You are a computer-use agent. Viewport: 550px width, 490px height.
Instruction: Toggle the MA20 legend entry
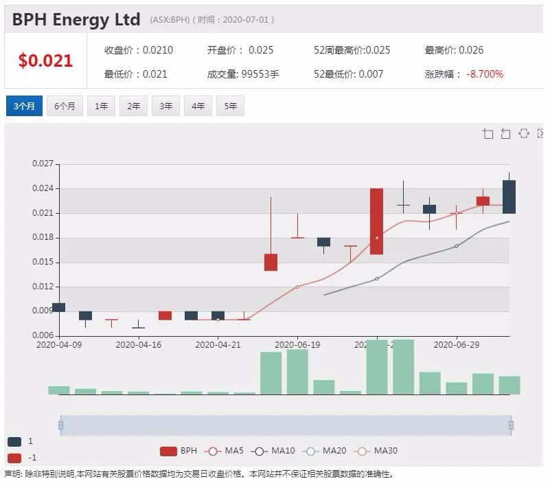click(324, 451)
